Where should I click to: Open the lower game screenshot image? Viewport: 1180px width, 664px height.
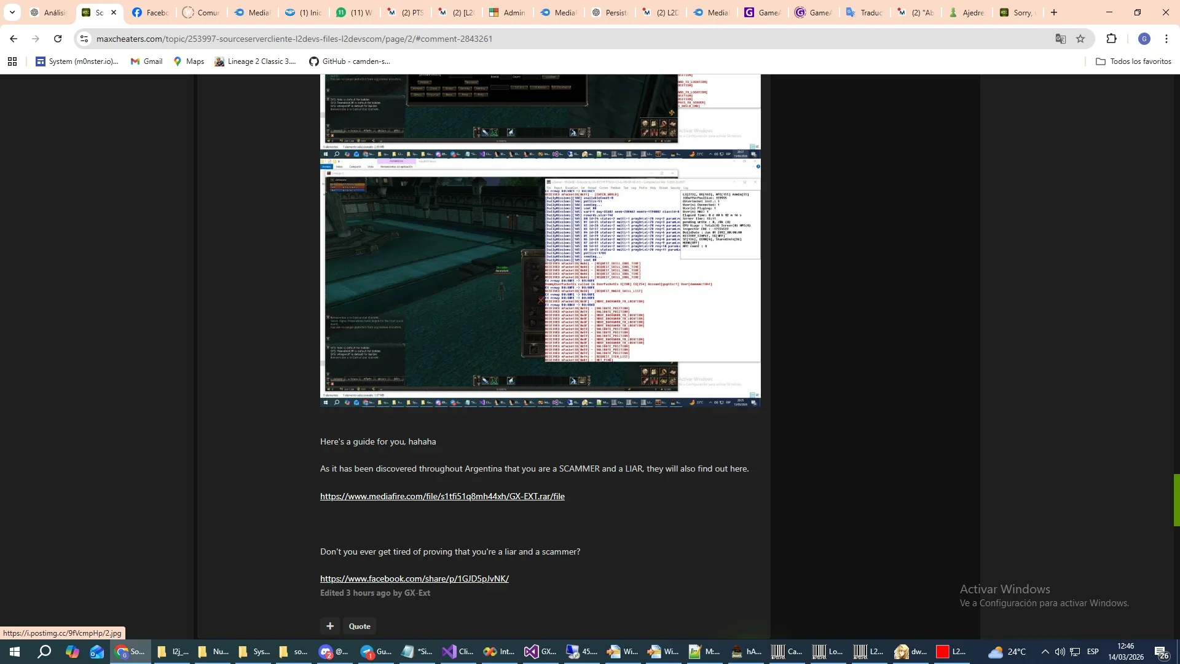(x=540, y=282)
